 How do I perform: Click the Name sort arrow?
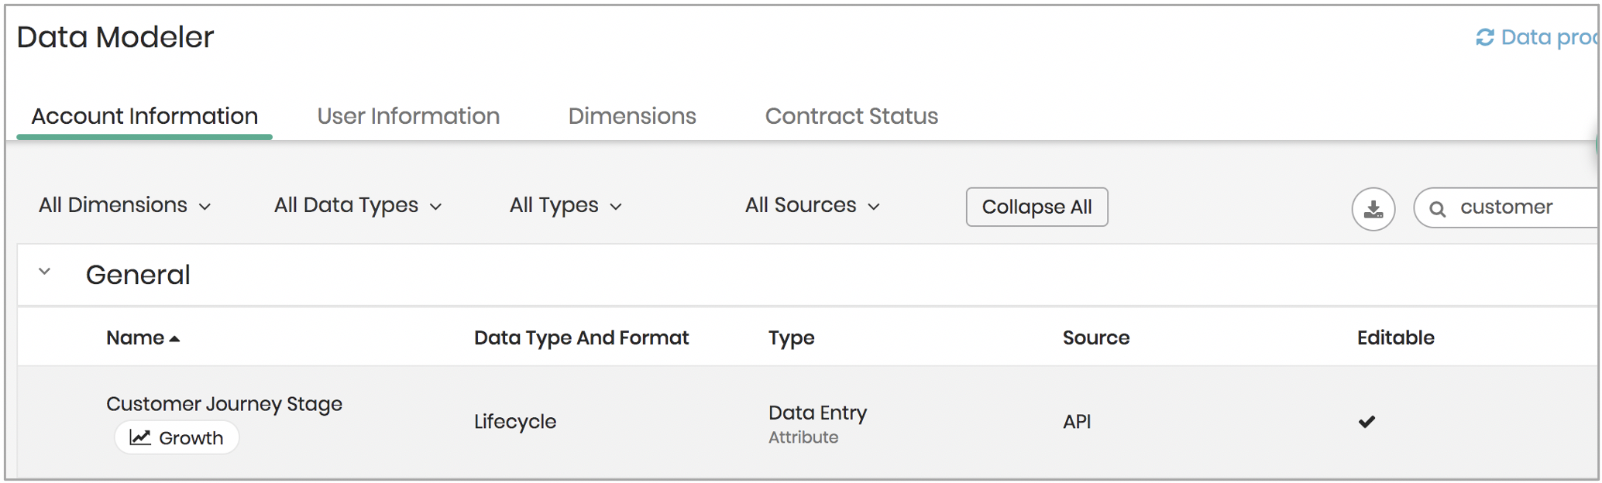[x=174, y=339]
